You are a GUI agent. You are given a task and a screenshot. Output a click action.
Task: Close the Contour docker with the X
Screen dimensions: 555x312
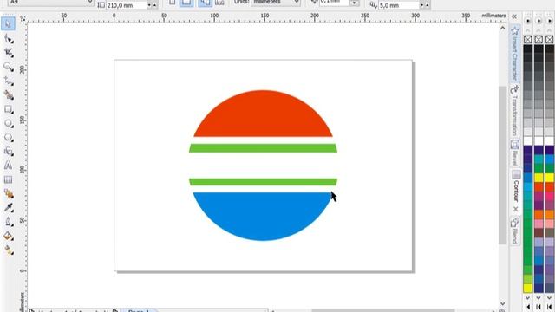(515, 209)
